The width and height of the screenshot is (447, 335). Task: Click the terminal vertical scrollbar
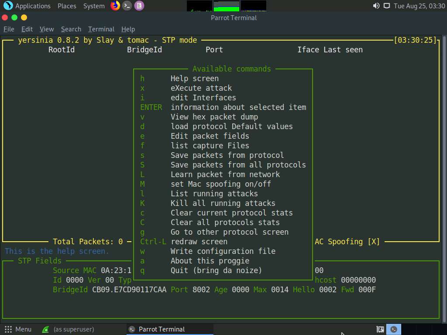(x=444, y=179)
